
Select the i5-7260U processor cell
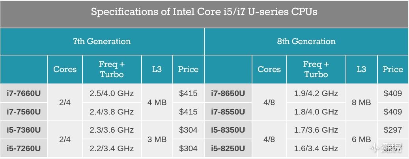coord(24,148)
